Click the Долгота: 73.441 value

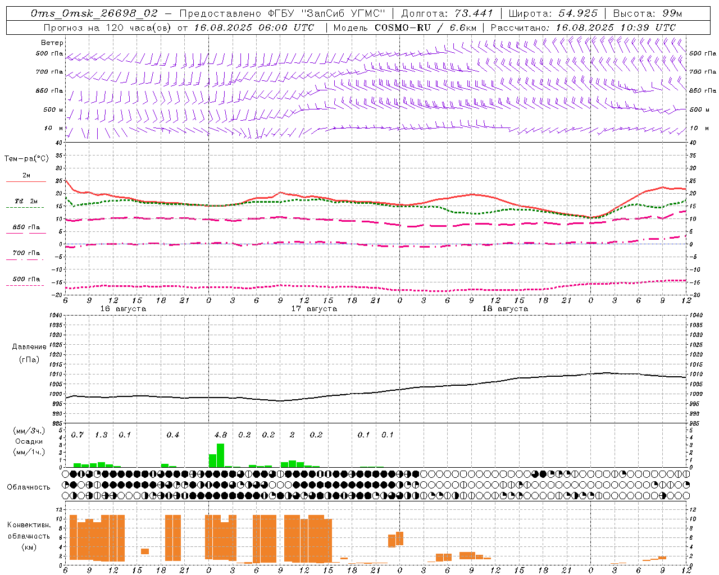click(x=447, y=13)
